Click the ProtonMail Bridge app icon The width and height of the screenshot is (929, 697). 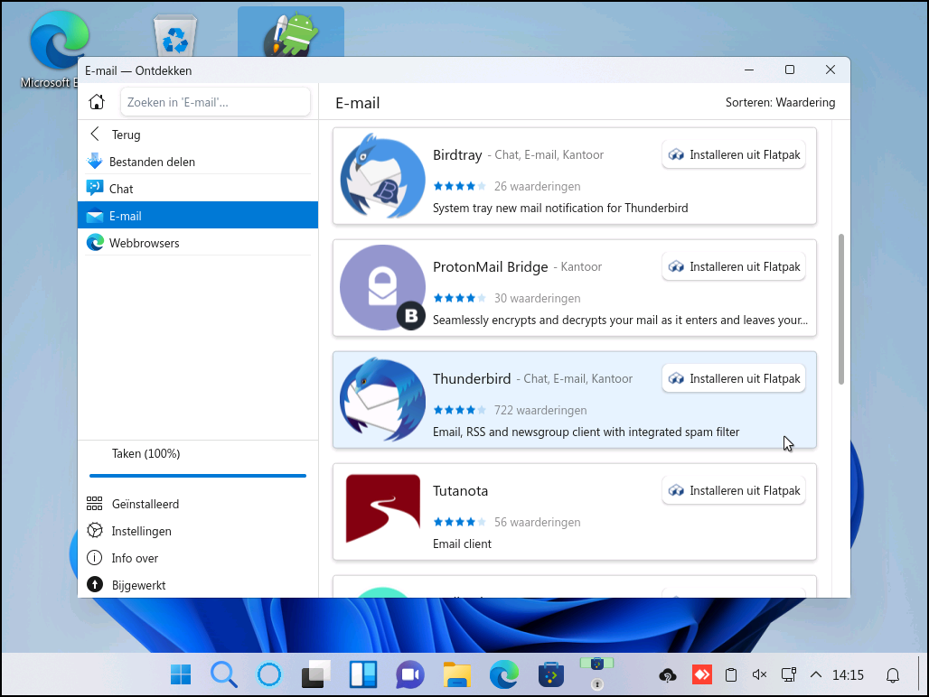tap(383, 287)
